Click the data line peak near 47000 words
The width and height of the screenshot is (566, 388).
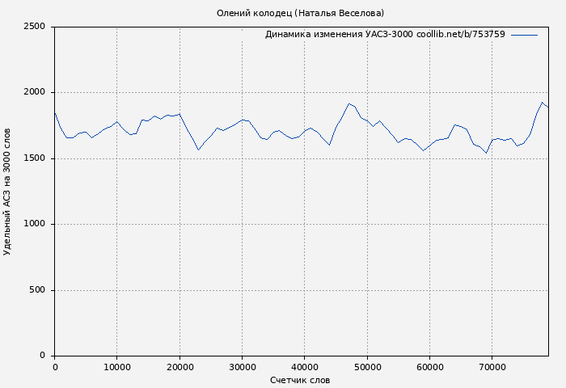(x=348, y=103)
